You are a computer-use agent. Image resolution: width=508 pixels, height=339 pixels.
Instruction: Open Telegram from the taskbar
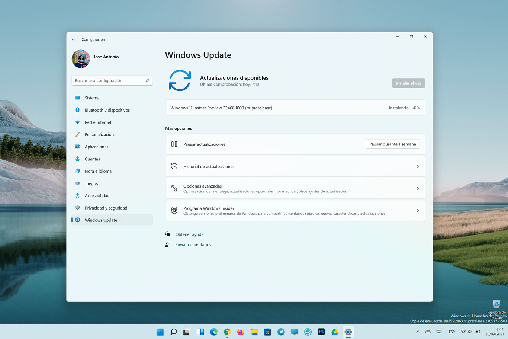tap(281, 332)
